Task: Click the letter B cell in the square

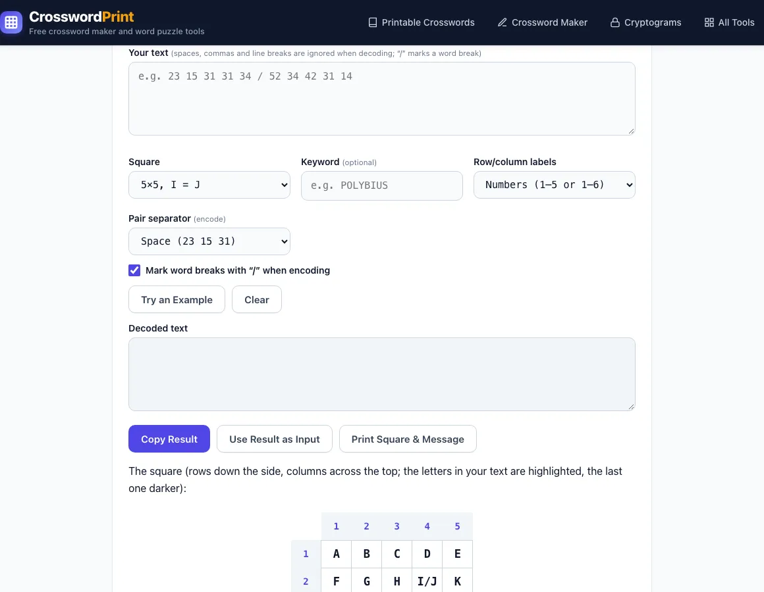Action: click(366, 554)
